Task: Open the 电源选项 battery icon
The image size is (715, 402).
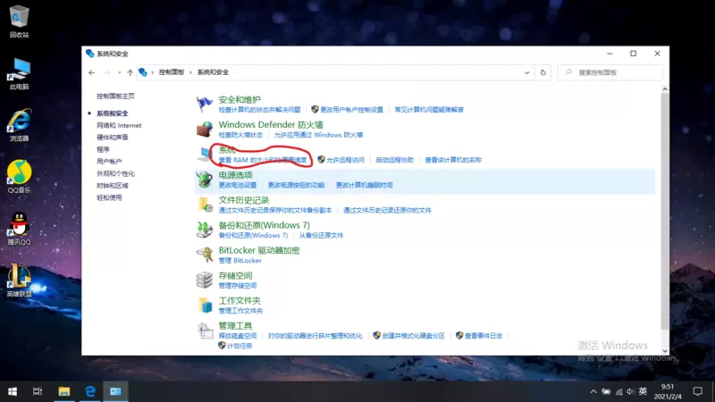Action: 205,180
